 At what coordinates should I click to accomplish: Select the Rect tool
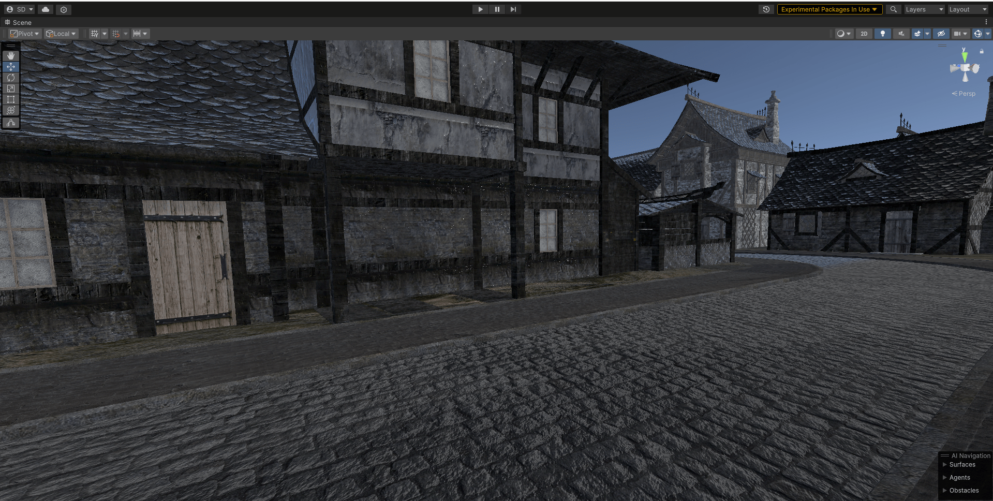11,99
